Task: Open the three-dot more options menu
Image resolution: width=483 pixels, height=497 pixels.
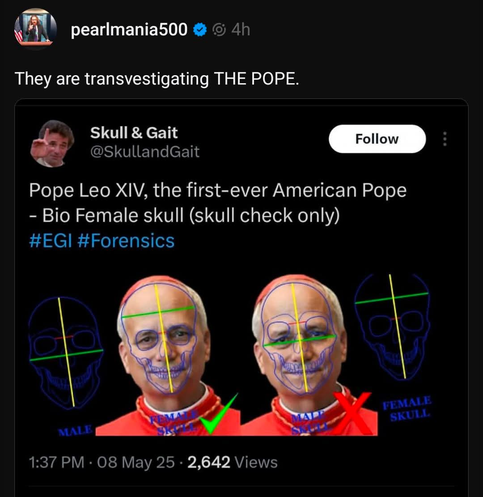Action: (445, 139)
